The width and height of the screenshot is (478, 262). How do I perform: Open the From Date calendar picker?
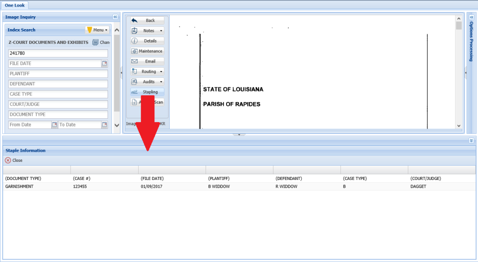pyautogui.click(x=54, y=125)
